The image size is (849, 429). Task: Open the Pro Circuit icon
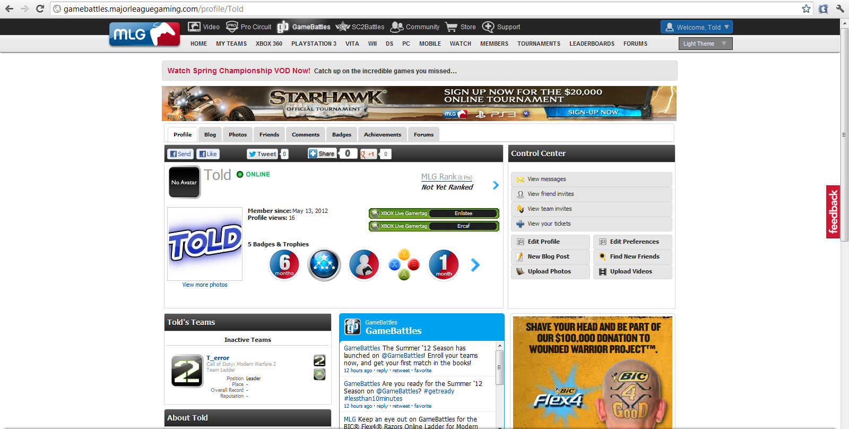(232, 27)
